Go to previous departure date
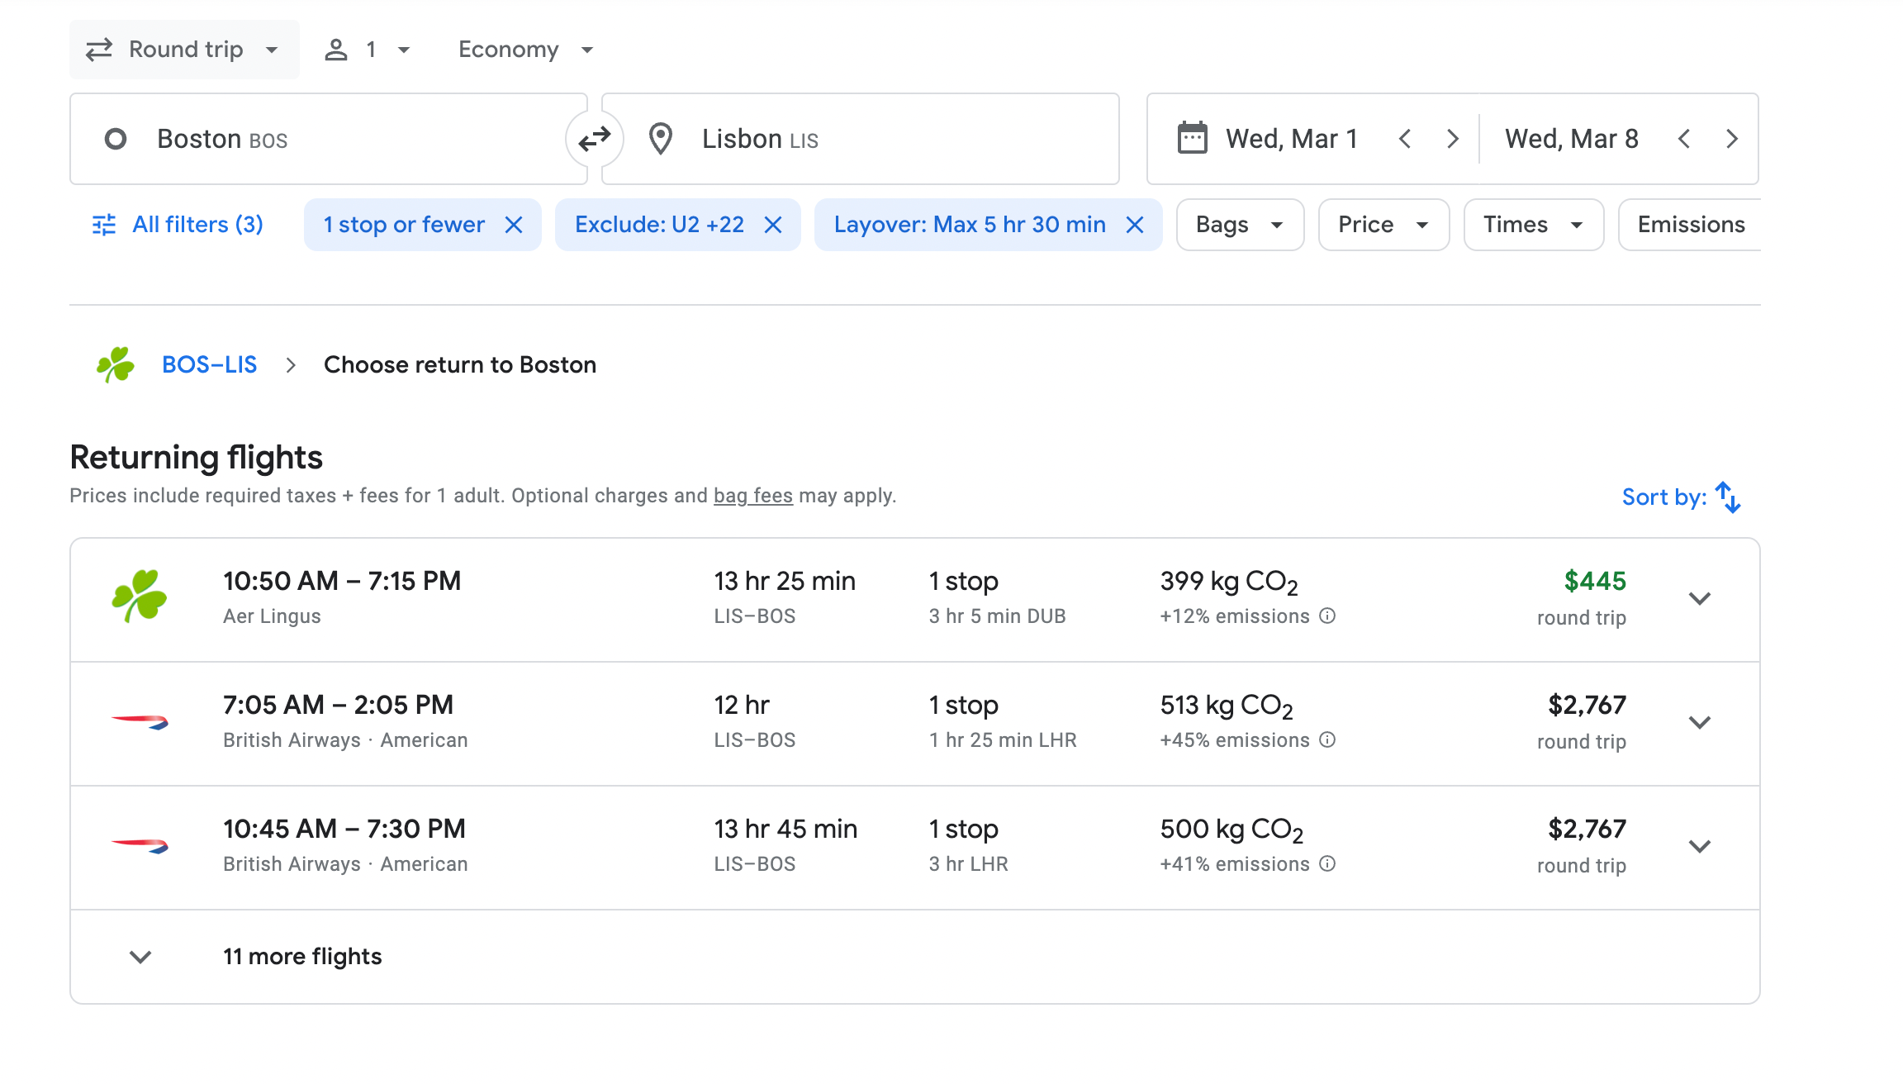Screen dimensions: 1903x1084 coord(1405,139)
